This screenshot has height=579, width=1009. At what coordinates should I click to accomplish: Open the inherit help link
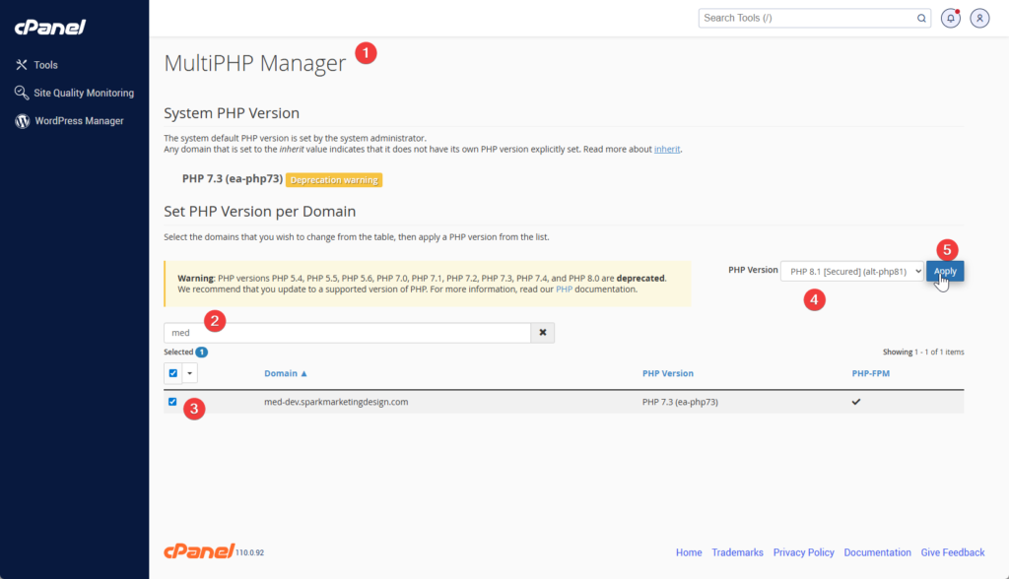[x=667, y=150]
